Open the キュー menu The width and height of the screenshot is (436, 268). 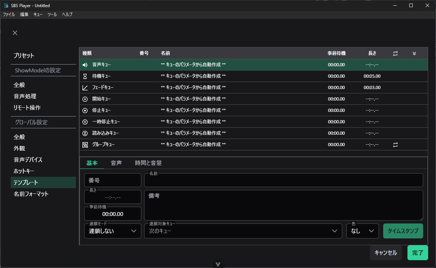pos(38,15)
